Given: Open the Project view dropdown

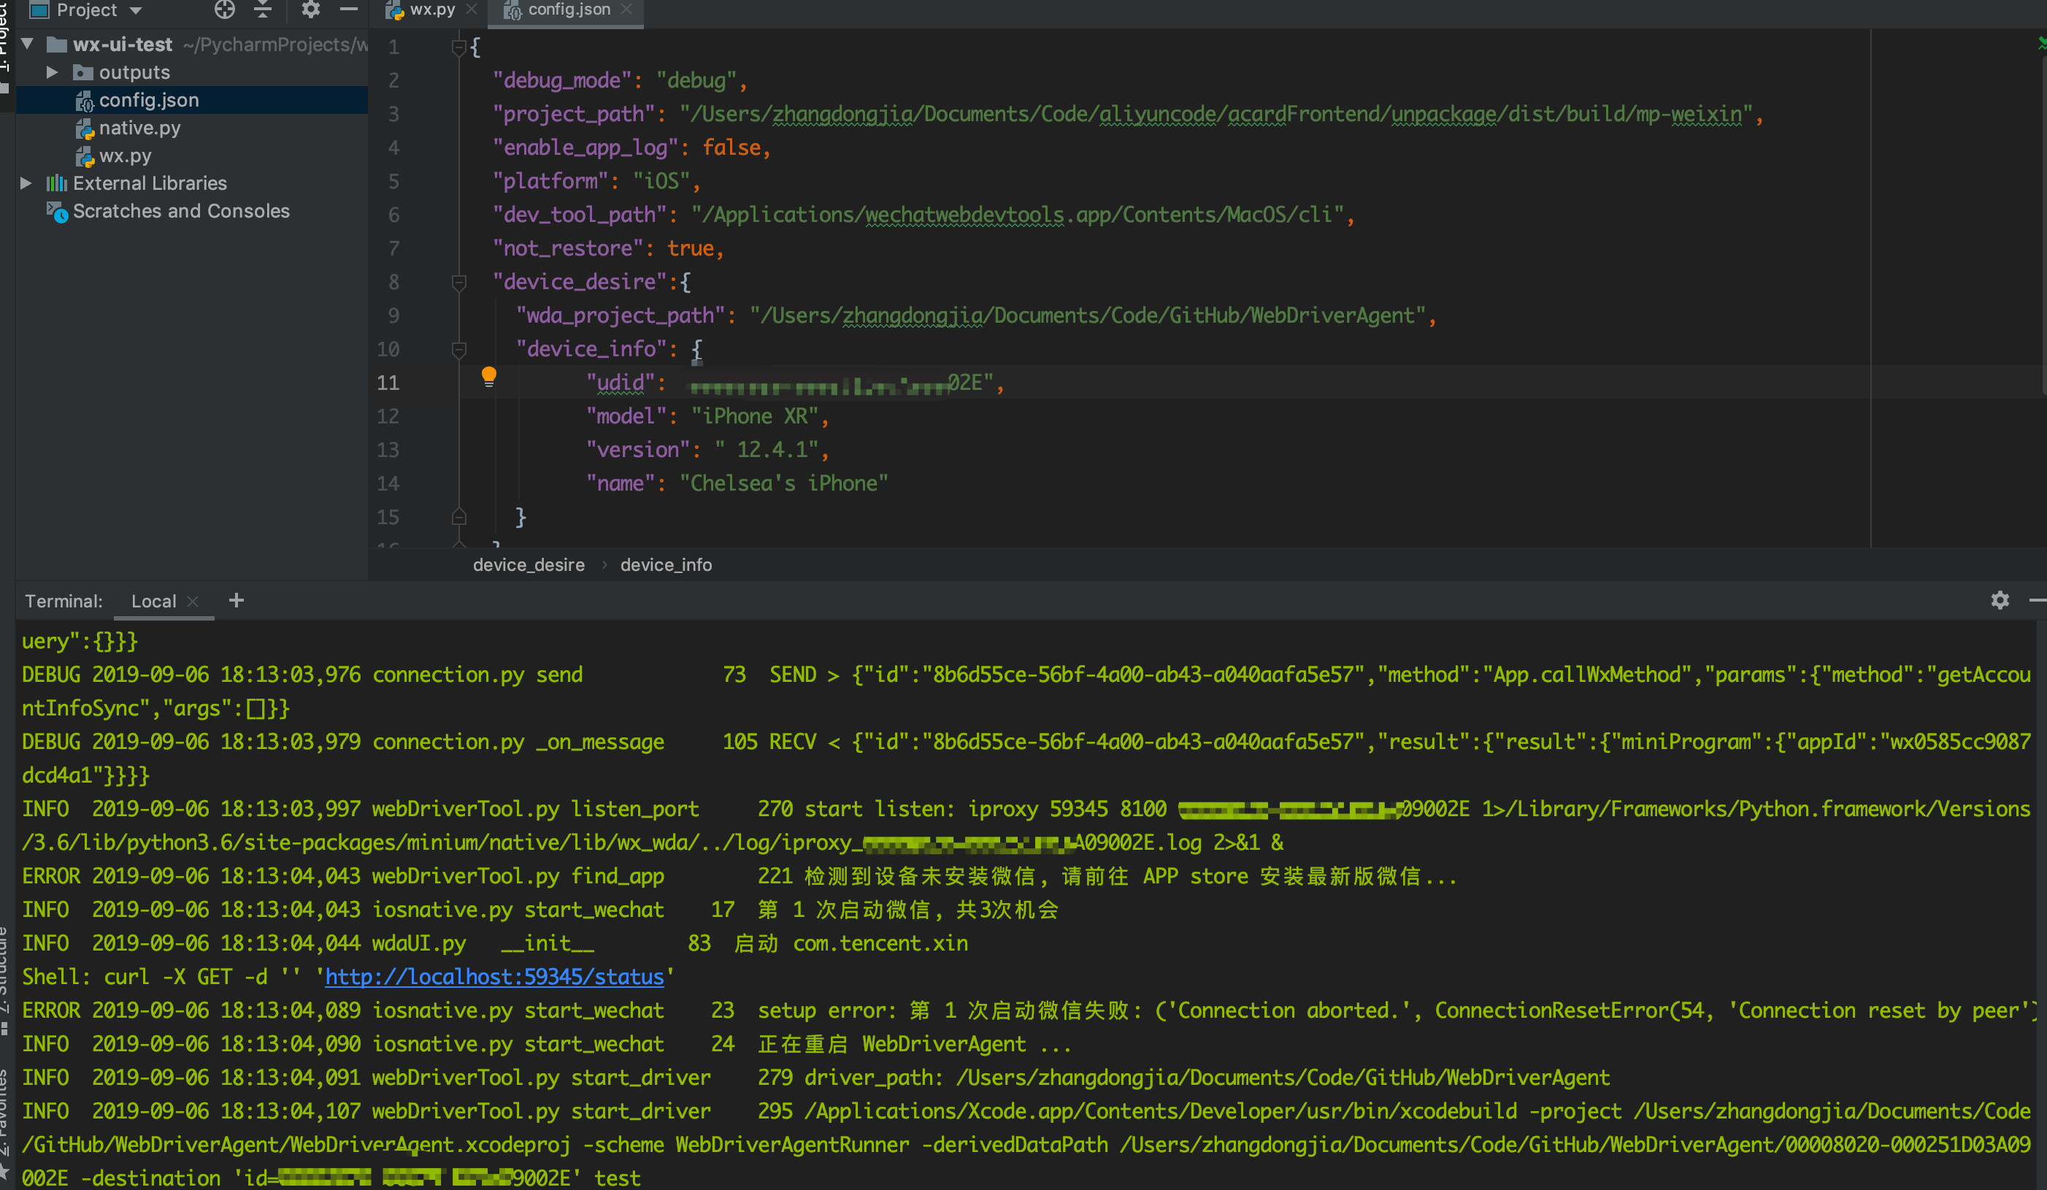Looking at the screenshot, I should point(136,10).
